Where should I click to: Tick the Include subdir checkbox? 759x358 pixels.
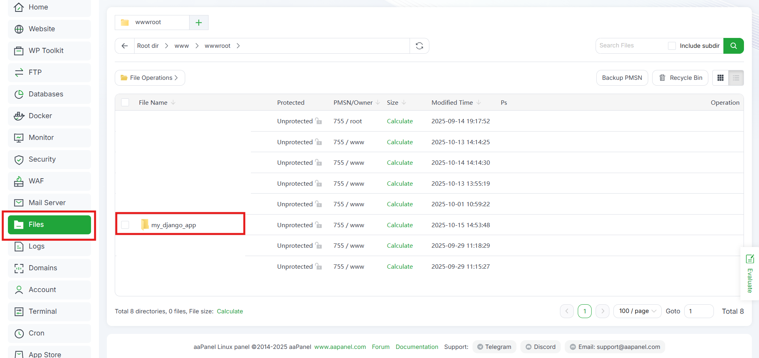point(672,46)
